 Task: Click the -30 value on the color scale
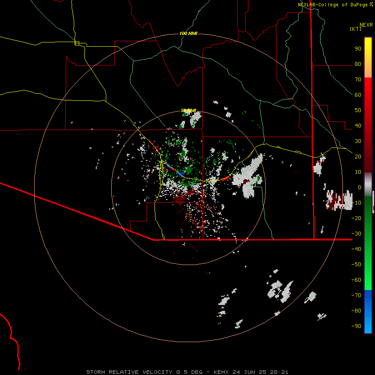tap(356, 234)
